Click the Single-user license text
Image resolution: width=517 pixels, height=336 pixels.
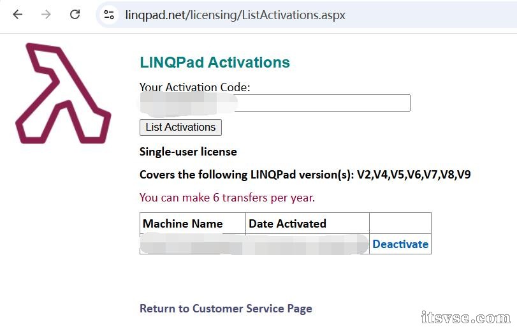coord(188,152)
